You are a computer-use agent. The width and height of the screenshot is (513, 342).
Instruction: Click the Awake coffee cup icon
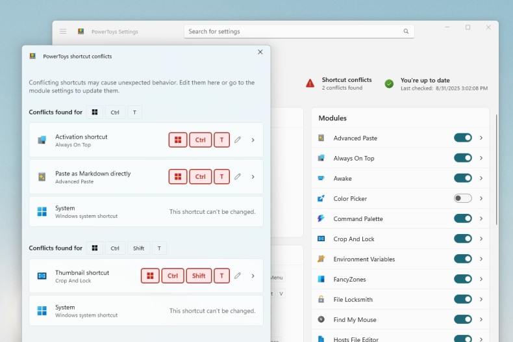[321, 178]
